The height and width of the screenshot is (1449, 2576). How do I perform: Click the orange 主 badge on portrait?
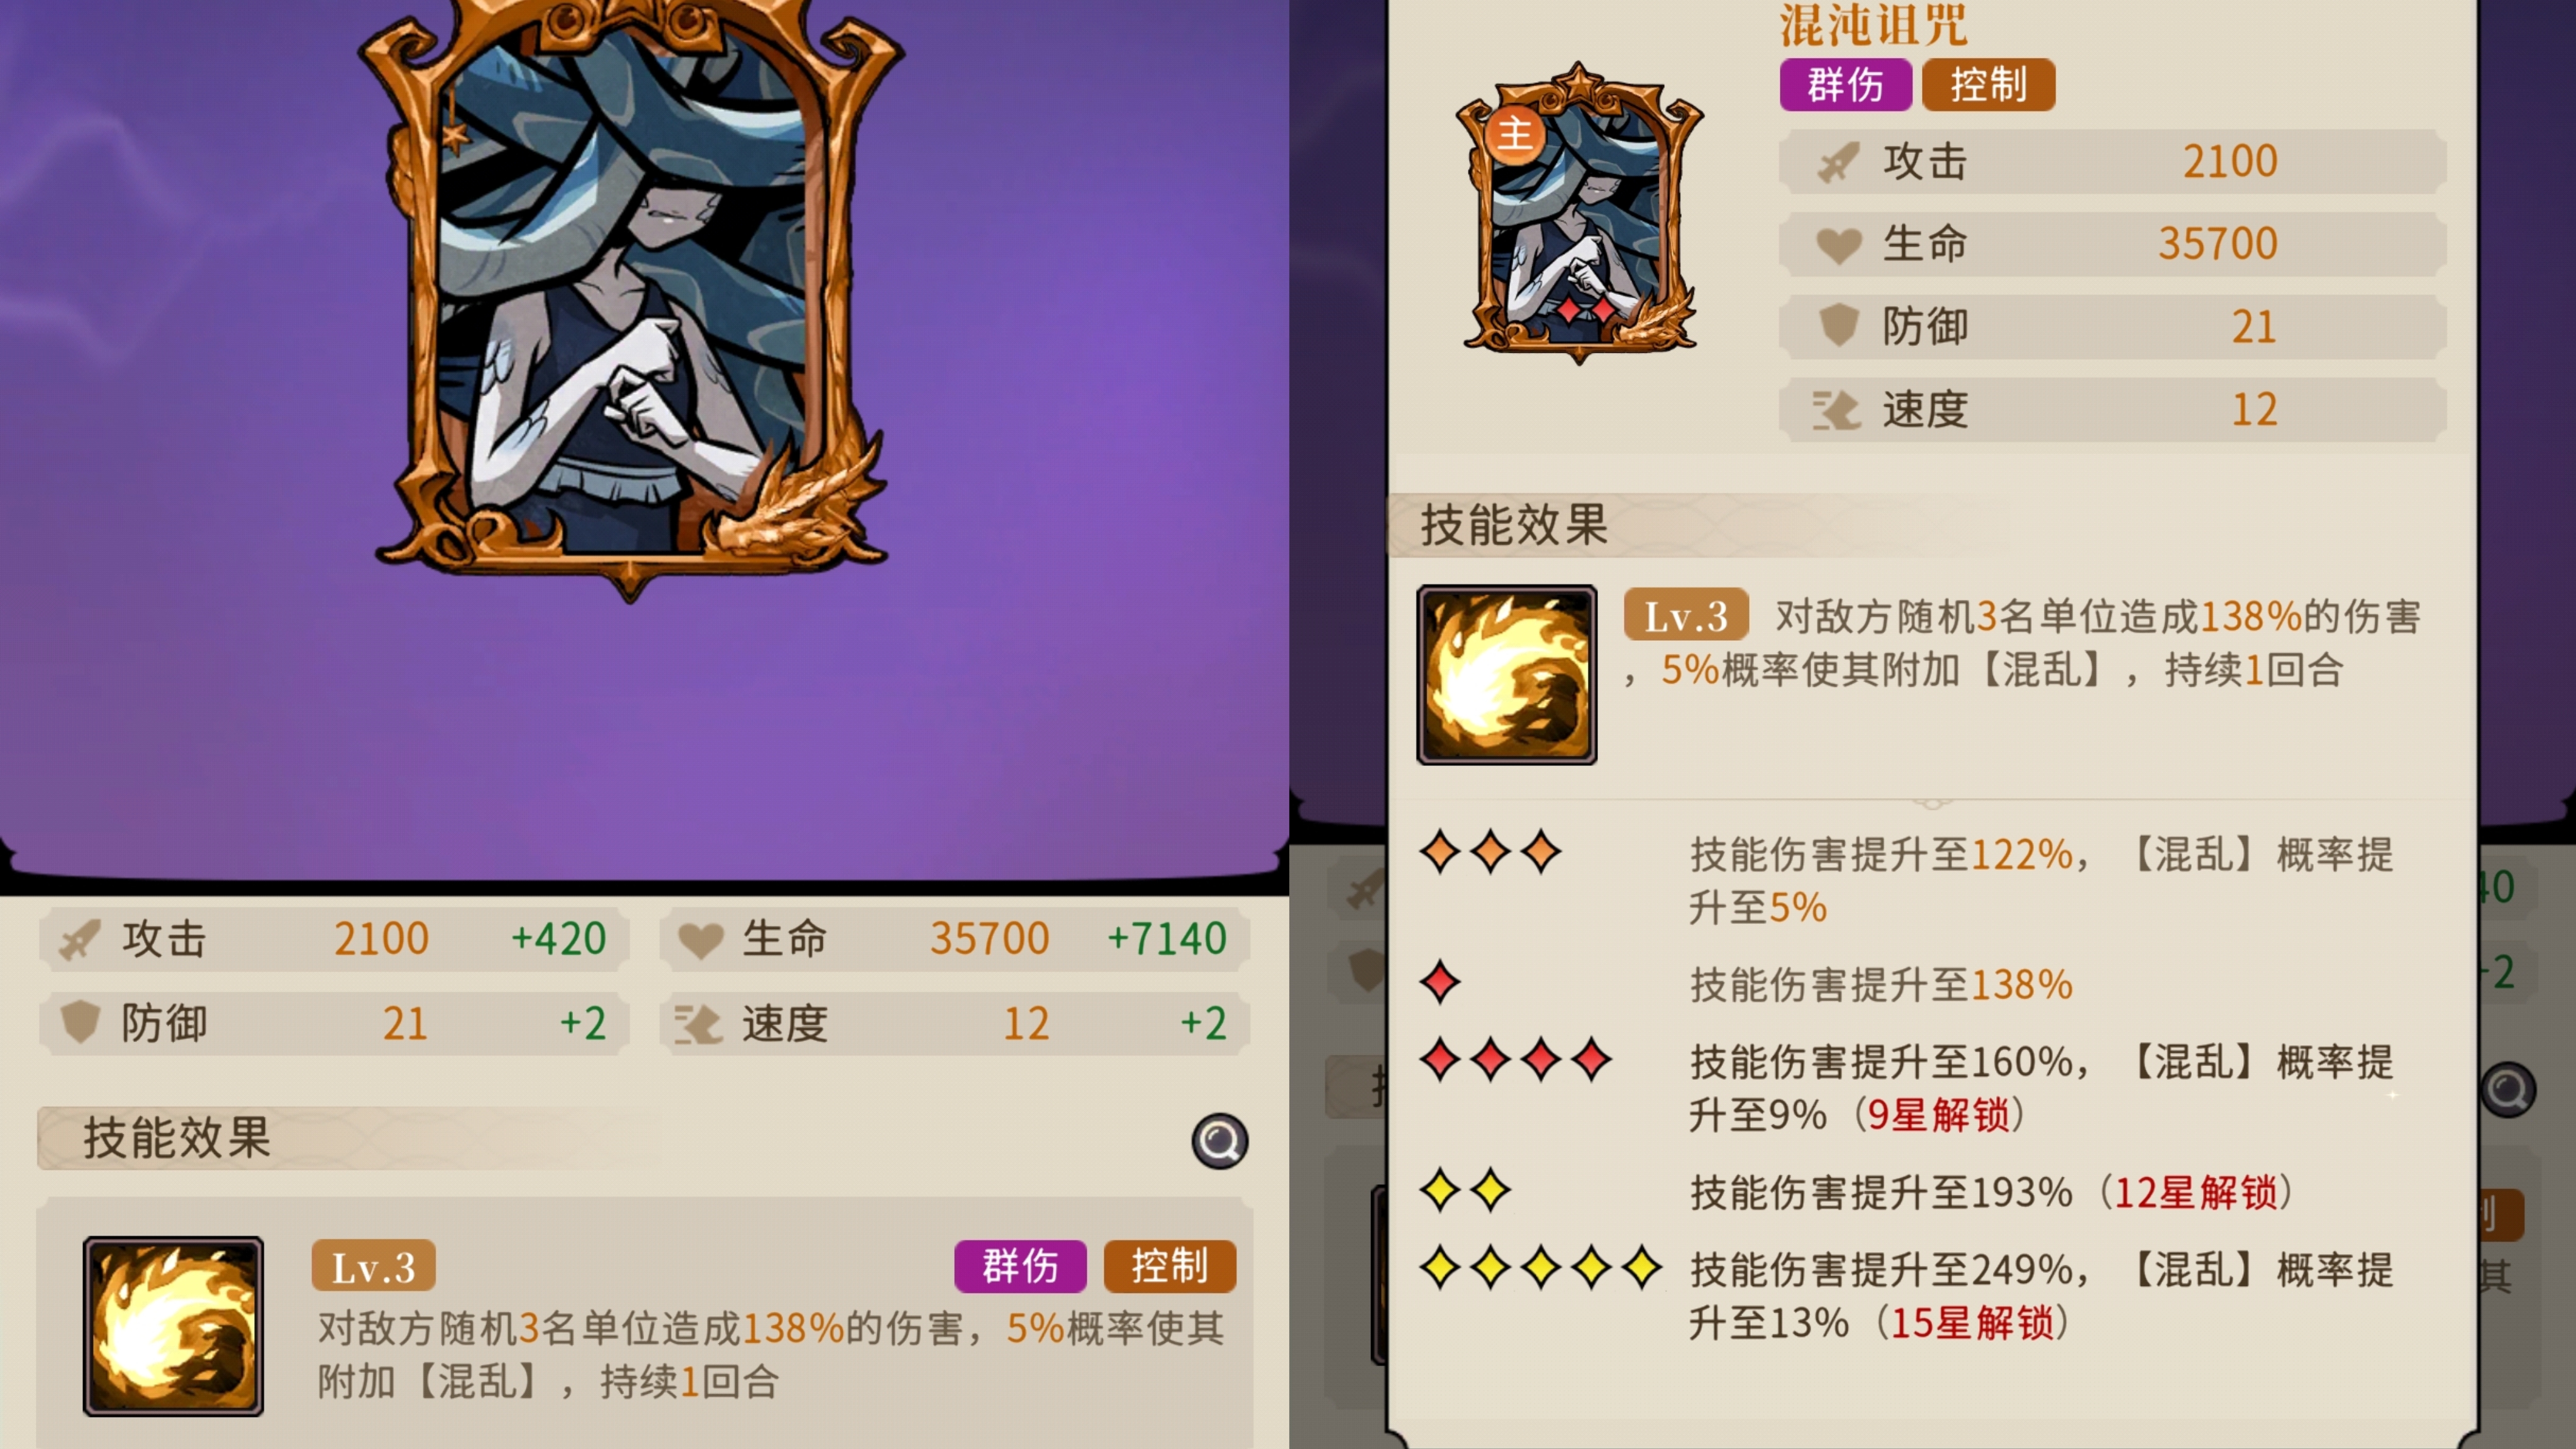1515,134
